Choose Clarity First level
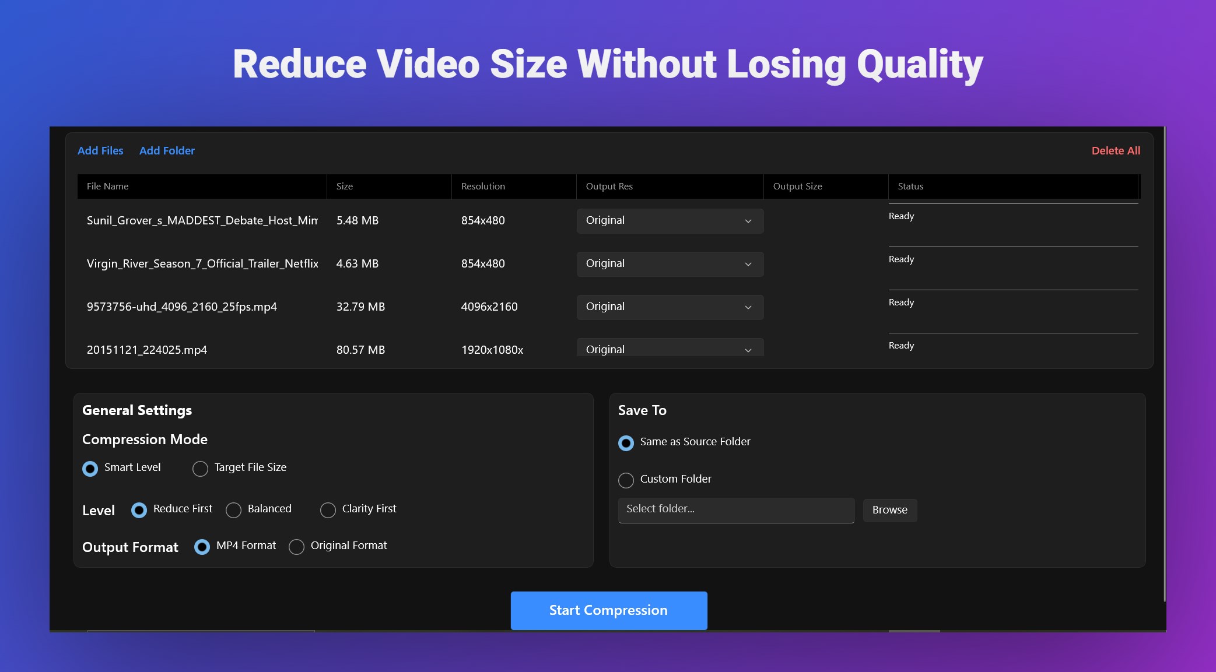Screen dimensions: 1216x672 point(328,510)
